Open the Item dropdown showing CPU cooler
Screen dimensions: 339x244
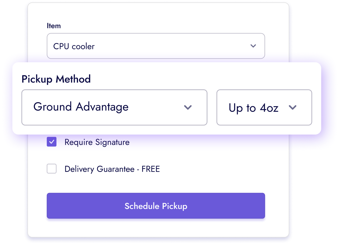[x=156, y=46]
